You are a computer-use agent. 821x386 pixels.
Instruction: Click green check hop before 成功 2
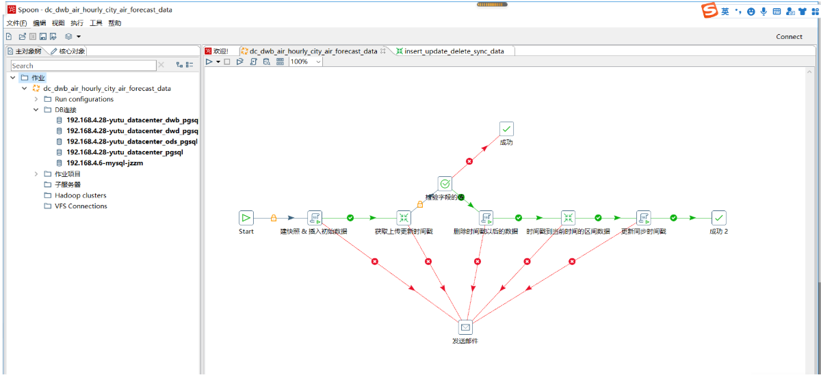pyautogui.click(x=674, y=218)
